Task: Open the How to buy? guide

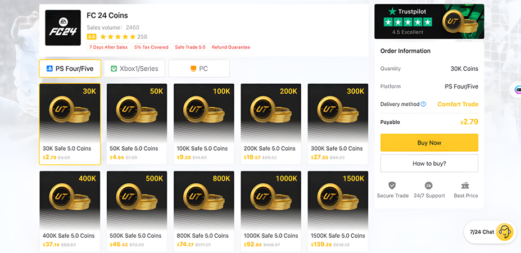Action: pyautogui.click(x=429, y=163)
